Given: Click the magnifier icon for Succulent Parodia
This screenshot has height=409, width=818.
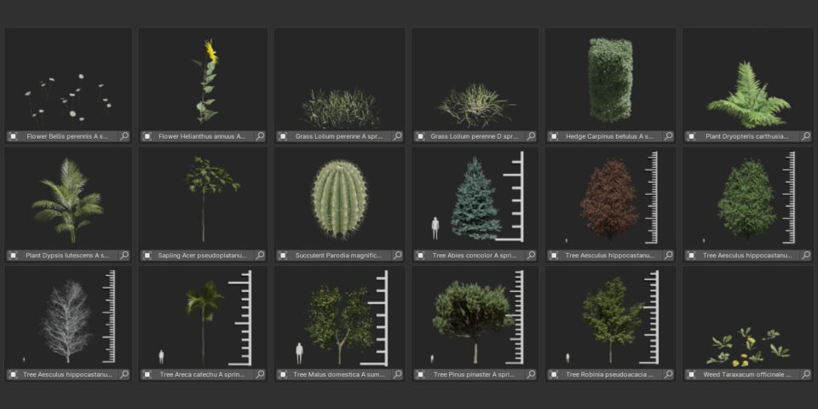Looking at the screenshot, I should pyautogui.click(x=397, y=256).
